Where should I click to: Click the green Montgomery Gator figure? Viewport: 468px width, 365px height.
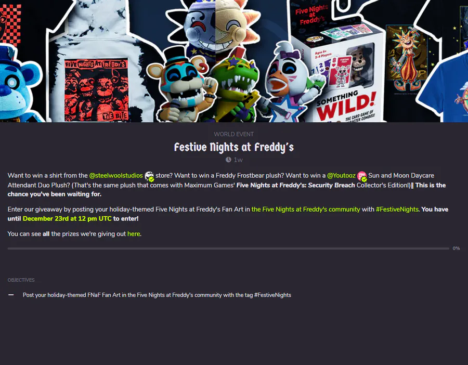(235, 89)
